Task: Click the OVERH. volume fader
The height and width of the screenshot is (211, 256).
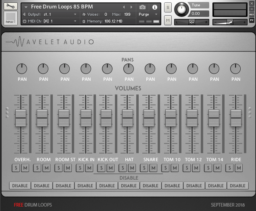Action: coord(21,118)
